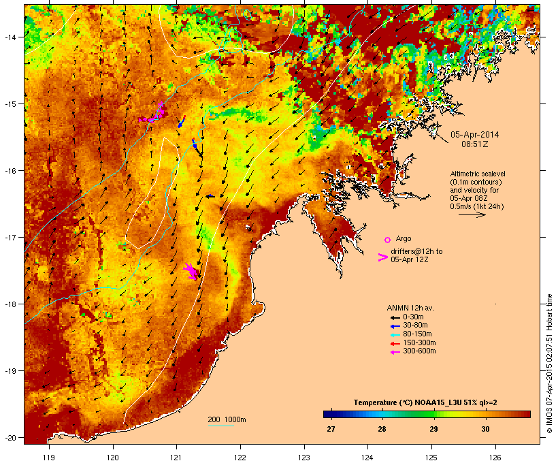The image size is (558, 463).
Task: Click the '(0.1m contours)' text
Action: click(x=476, y=182)
